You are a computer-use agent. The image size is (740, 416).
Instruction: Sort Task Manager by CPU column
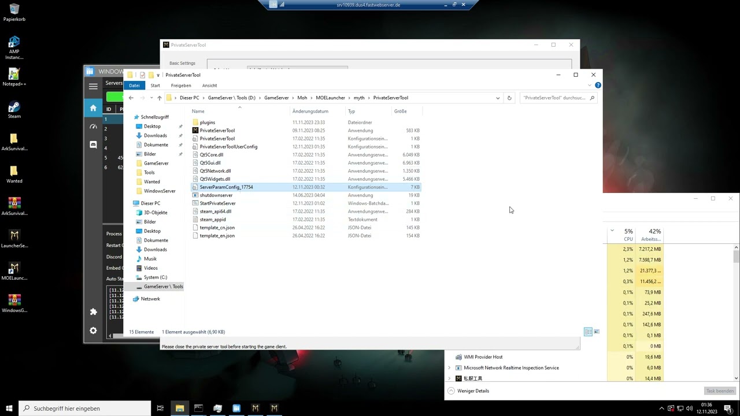[x=628, y=235]
